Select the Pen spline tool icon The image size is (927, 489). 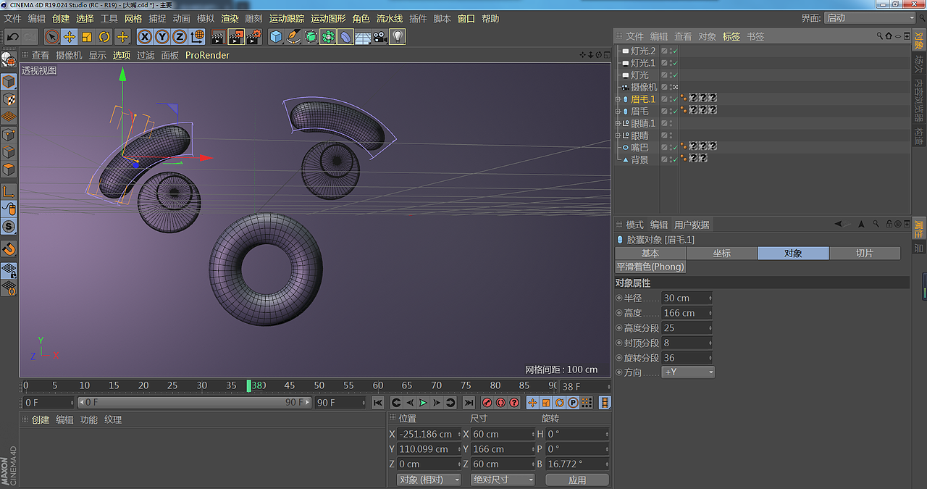tap(293, 37)
